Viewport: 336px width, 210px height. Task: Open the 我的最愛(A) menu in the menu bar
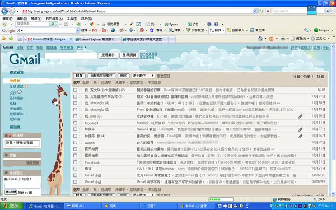coord(54,18)
